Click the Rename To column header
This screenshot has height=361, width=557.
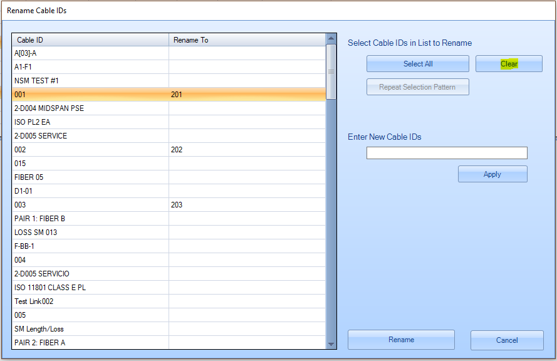pyautogui.click(x=247, y=39)
